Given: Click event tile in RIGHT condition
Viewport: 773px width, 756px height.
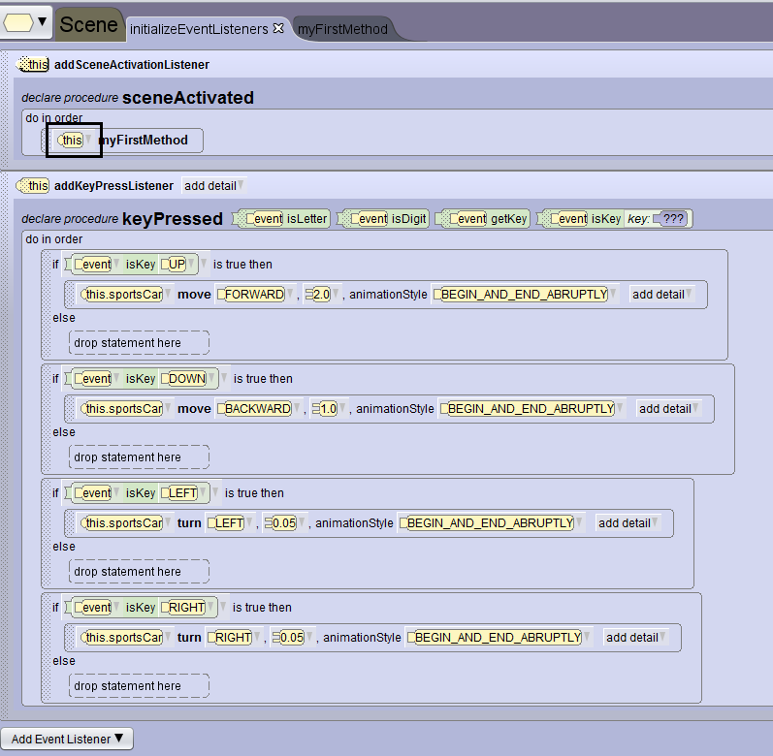Looking at the screenshot, I should click(x=93, y=608).
